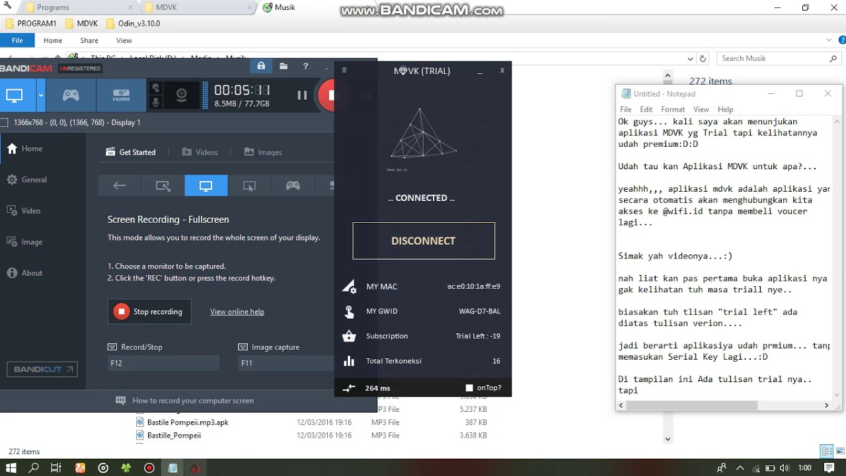This screenshot has width=846, height=476.
Task: Open the Odin_v3.10.0 folder shortcut
Action: coord(132,23)
